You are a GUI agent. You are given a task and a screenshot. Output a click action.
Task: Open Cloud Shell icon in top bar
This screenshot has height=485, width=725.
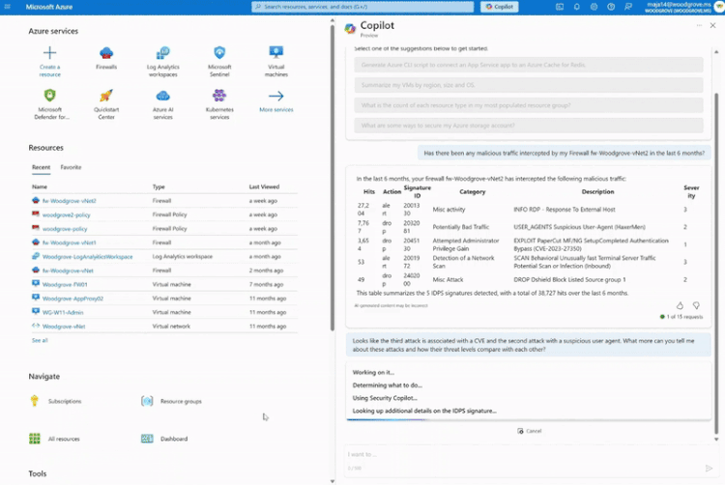click(x=560, y=7)
